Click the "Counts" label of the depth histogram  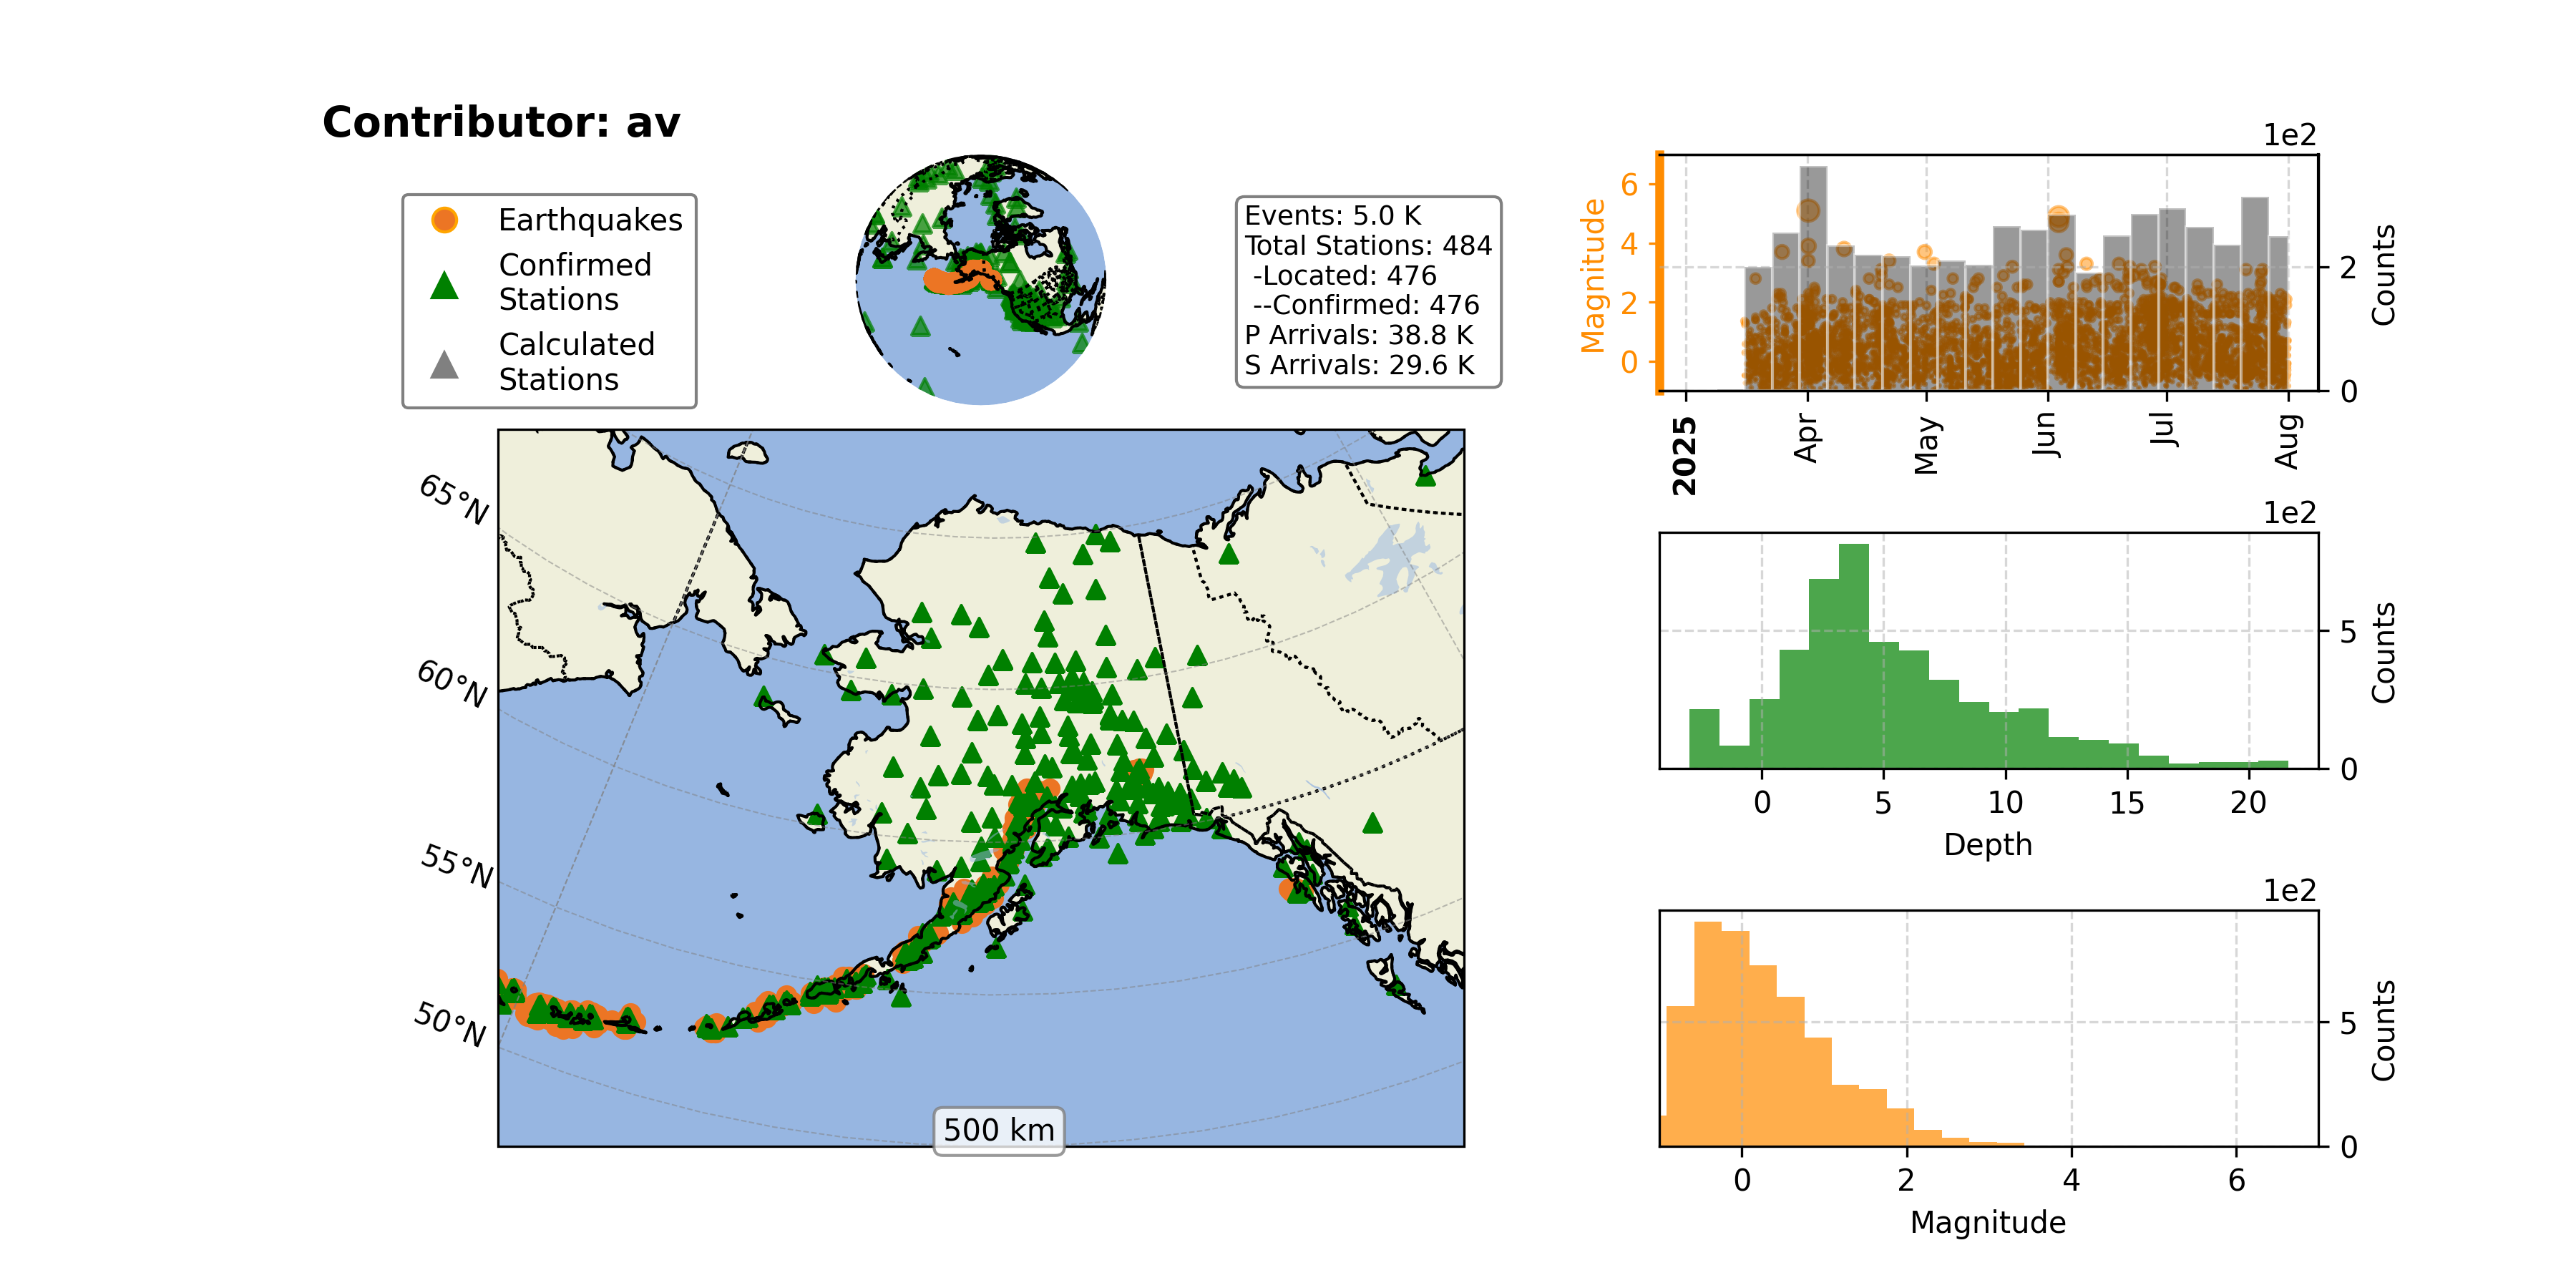(2384, 653)
